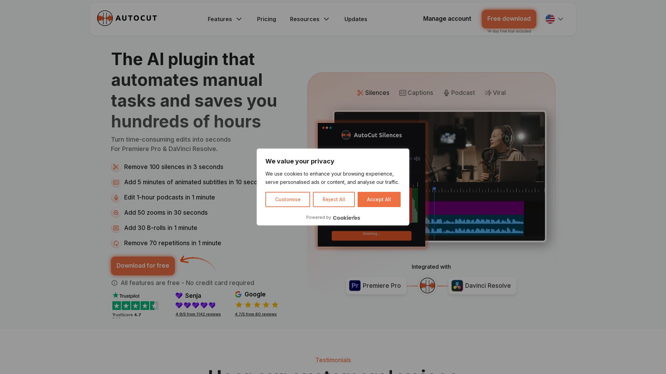The height and width of the screenshot is (374, 666).
Task: Select the Podcast tab
Action: [x=459, y=93]
